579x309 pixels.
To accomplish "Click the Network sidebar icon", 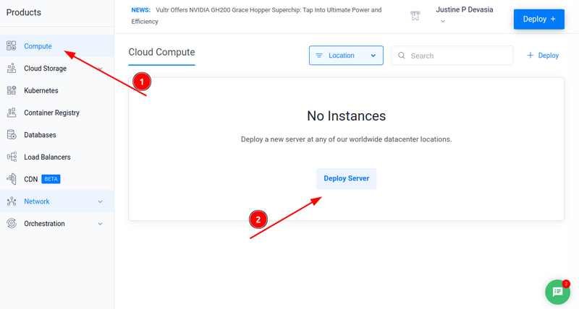I will click(12, 201).
